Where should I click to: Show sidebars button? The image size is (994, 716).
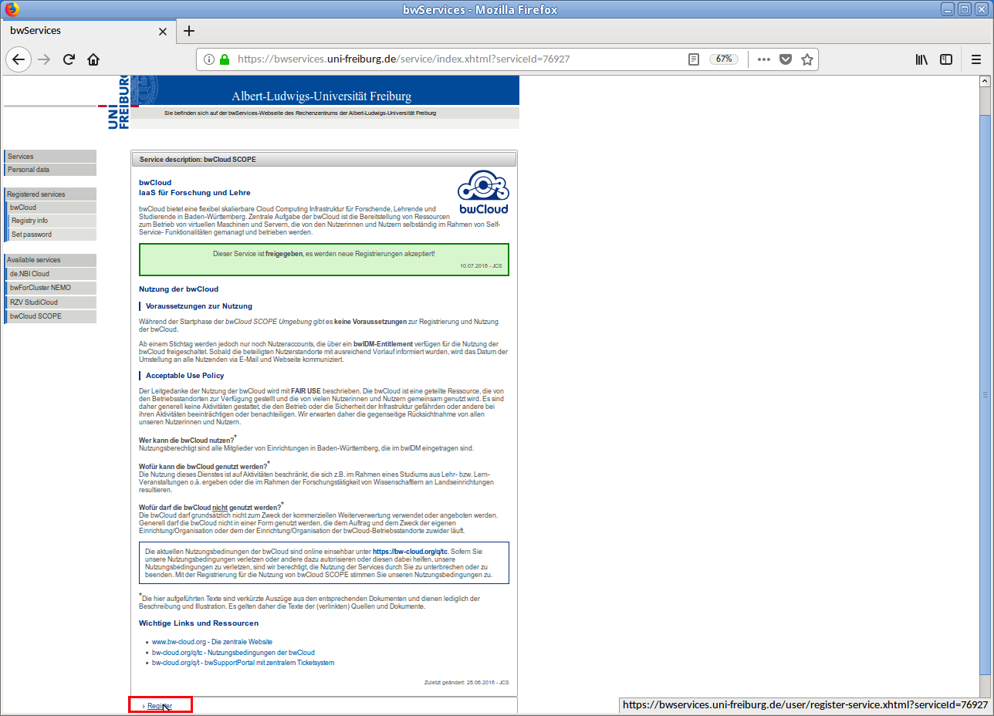click(945, 59)
